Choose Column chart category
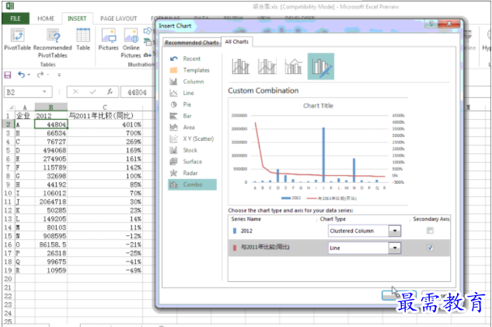This screenshot has width=492, height=327. 194,82
